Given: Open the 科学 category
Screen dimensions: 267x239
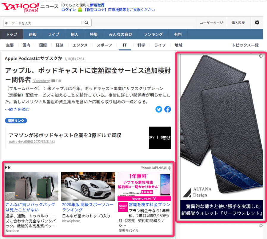Looking at the screenshot, I should tap(141, 45).
